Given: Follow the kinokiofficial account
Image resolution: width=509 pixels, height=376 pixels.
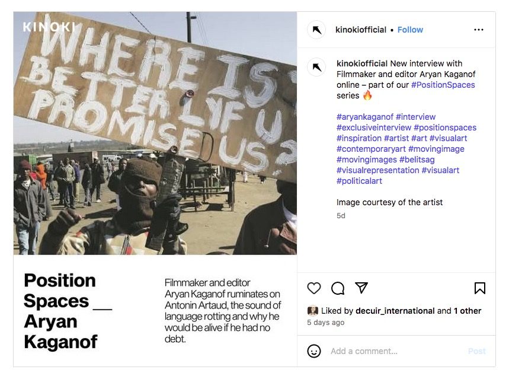Looking at the screenshot, I should (x=410, y=30).
